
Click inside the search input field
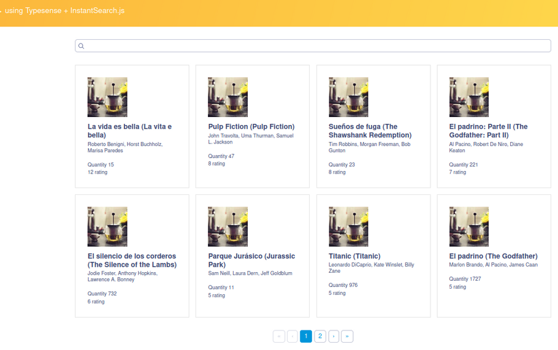coord(313,46)
